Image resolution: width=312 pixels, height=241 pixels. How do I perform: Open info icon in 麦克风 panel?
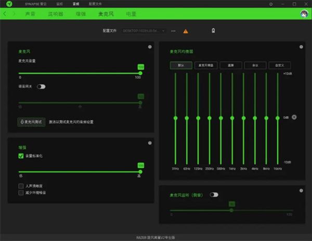(x=150, y=47)
